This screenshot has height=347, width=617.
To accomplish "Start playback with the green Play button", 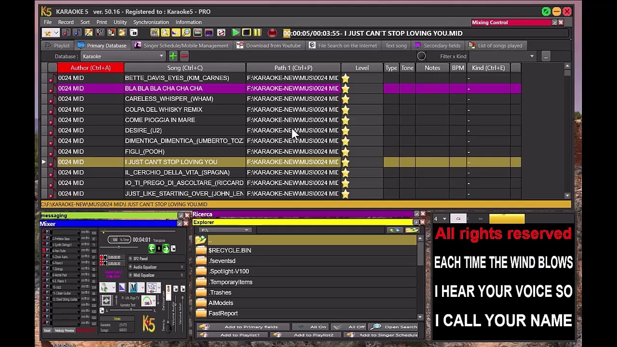I will click(x=236, y=33).
